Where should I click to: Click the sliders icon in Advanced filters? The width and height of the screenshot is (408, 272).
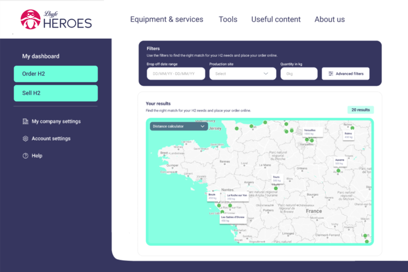pos(331,74)
